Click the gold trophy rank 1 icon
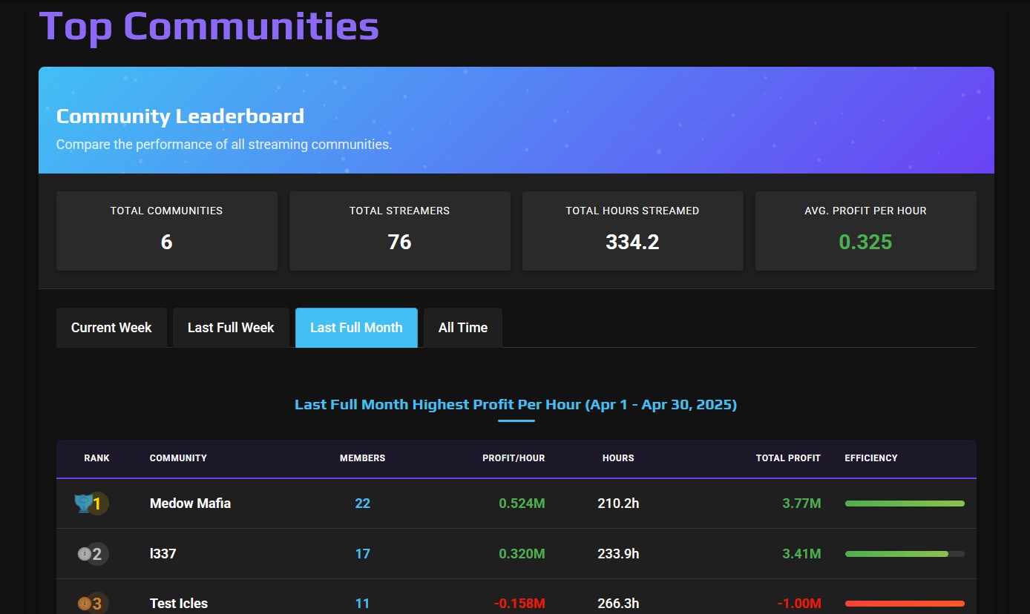1030x614 pixels. (x=82, y=504)
